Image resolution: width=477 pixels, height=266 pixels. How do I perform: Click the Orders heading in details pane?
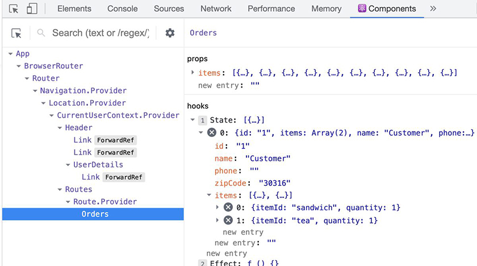tap(203, 32)
